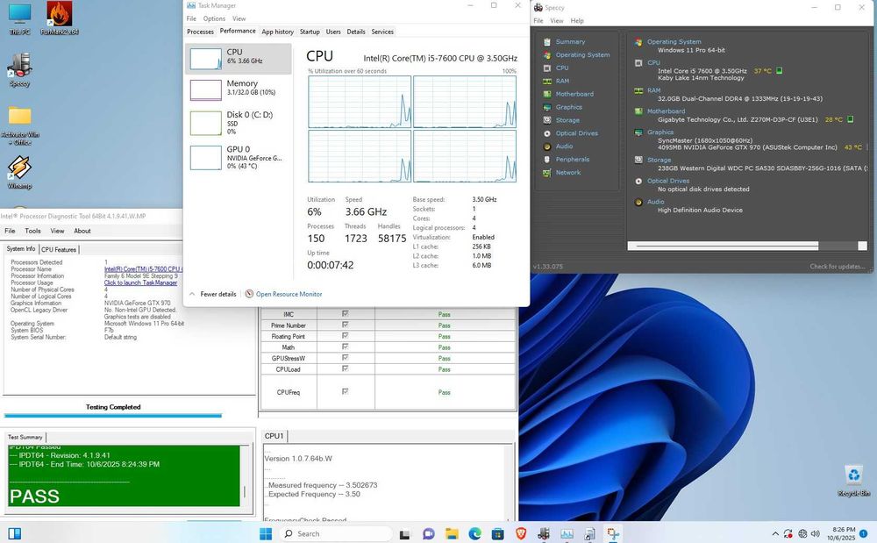Toggle the CPUFreq test checkbox
This screenshot has width=877, height=543.
345,391
